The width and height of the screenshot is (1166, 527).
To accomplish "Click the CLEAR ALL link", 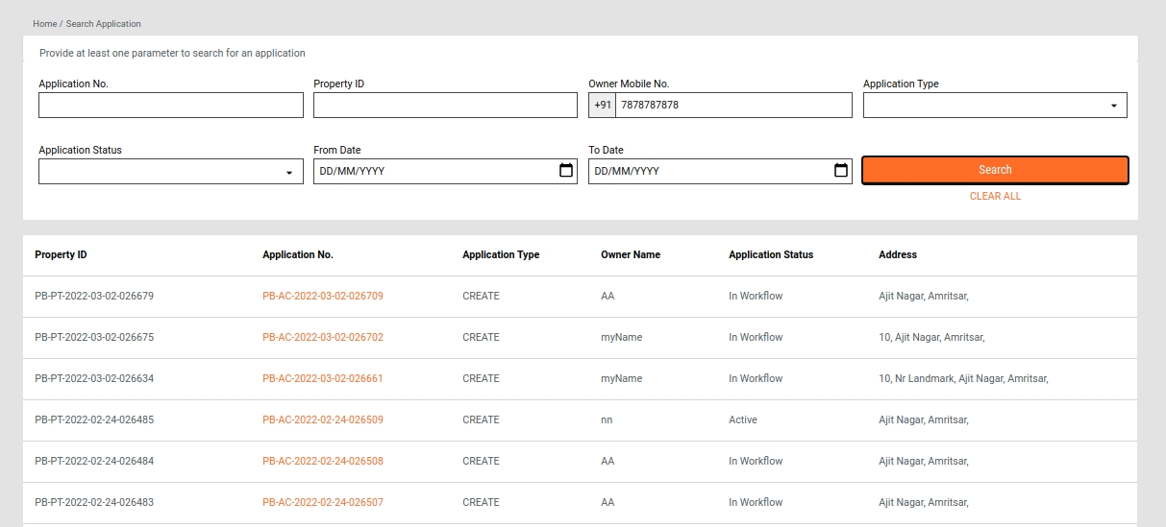I will coord(995,196).
